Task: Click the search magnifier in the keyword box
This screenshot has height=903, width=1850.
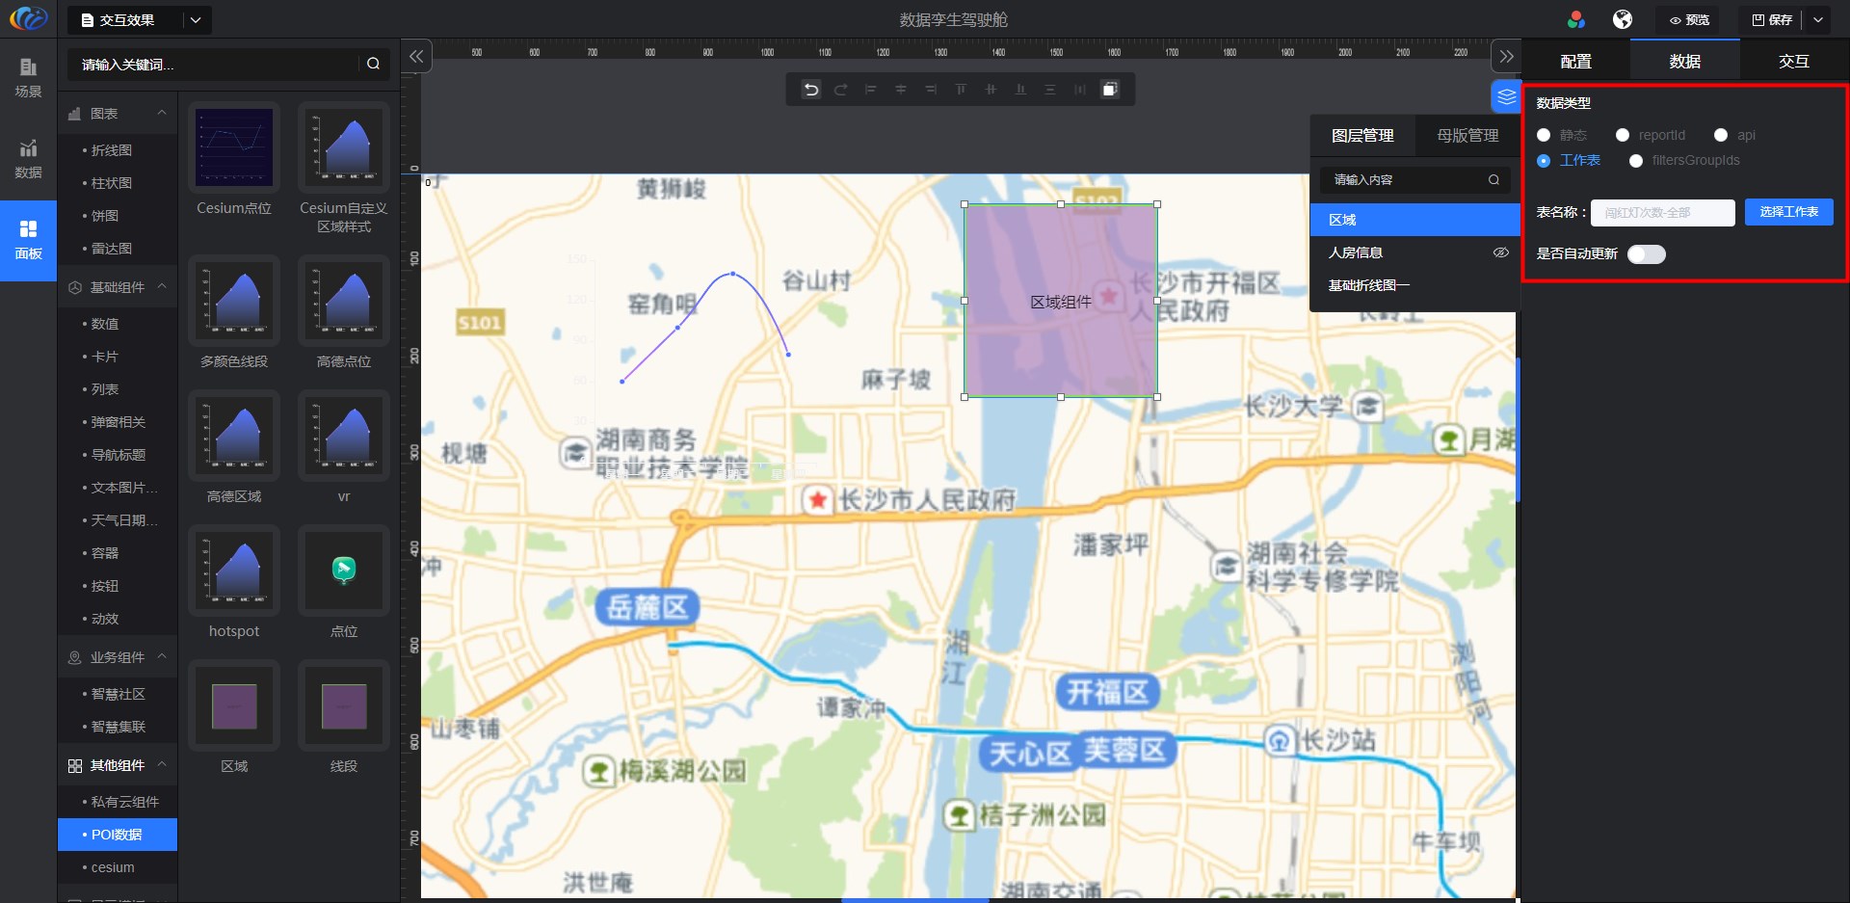Action: (373, 64)
